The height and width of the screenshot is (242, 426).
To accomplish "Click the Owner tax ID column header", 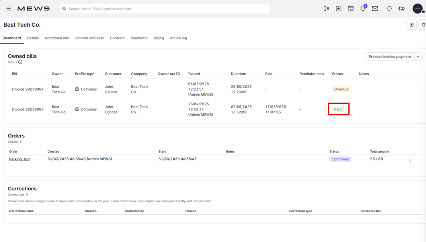I will point(169,74).
